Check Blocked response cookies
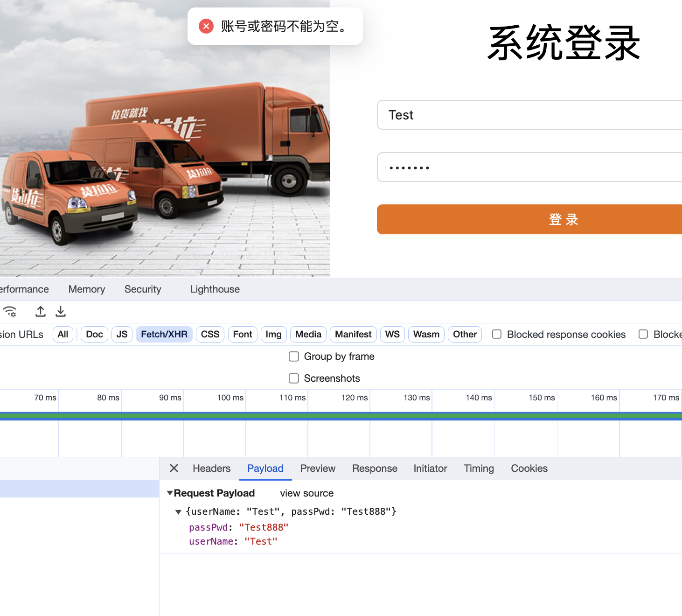This screenshot has width=682, height=616. pyautogui.click(x=496, y=334)
